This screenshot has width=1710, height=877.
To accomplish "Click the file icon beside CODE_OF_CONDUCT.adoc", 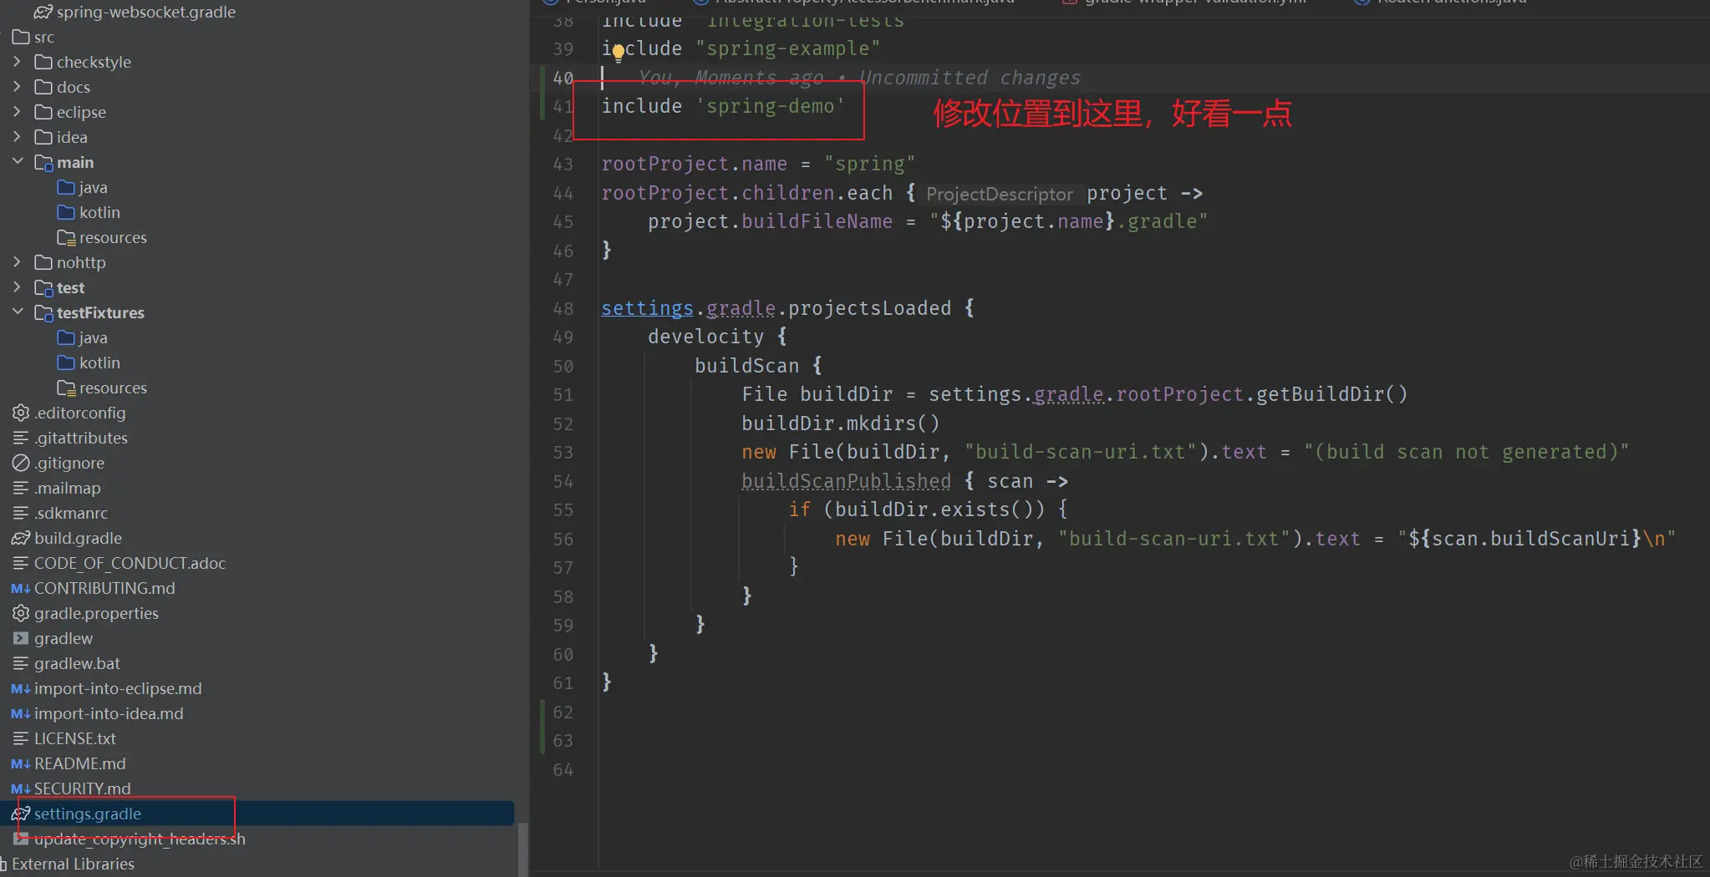I will (x=21, y=563).
